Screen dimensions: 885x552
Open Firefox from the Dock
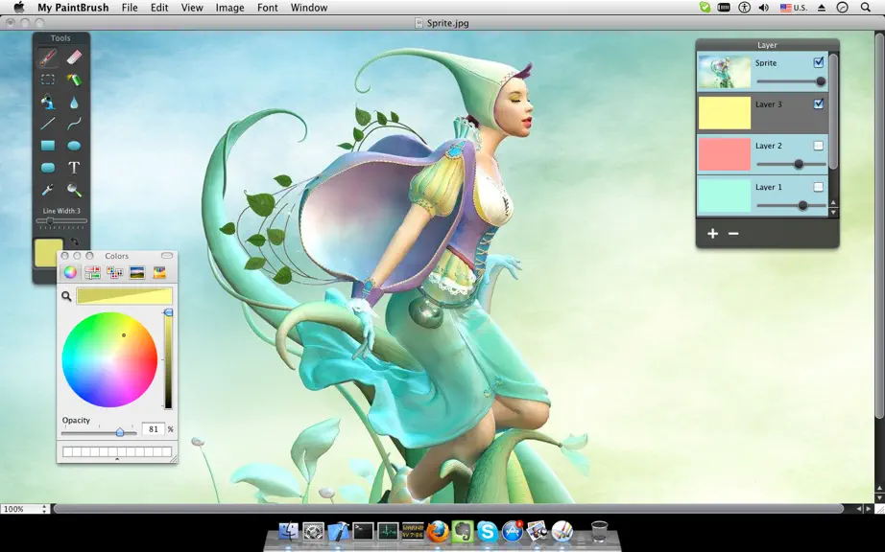(438, 531)
